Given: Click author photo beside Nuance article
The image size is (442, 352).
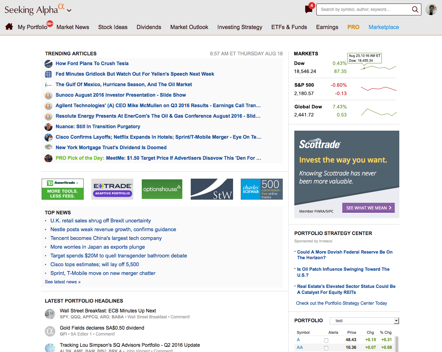Looking at the screenshot, I should click(x=49, y=127).
